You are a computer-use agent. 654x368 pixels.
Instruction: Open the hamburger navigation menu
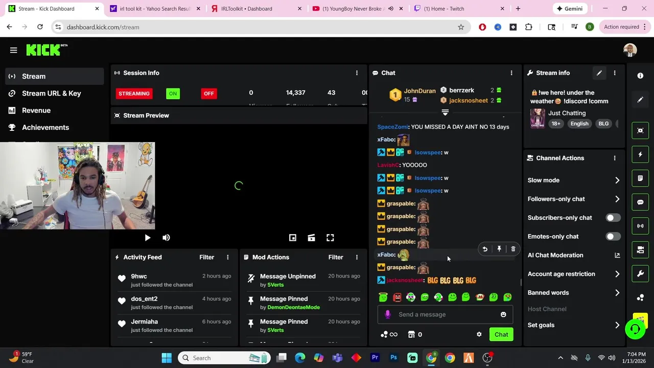13,50
